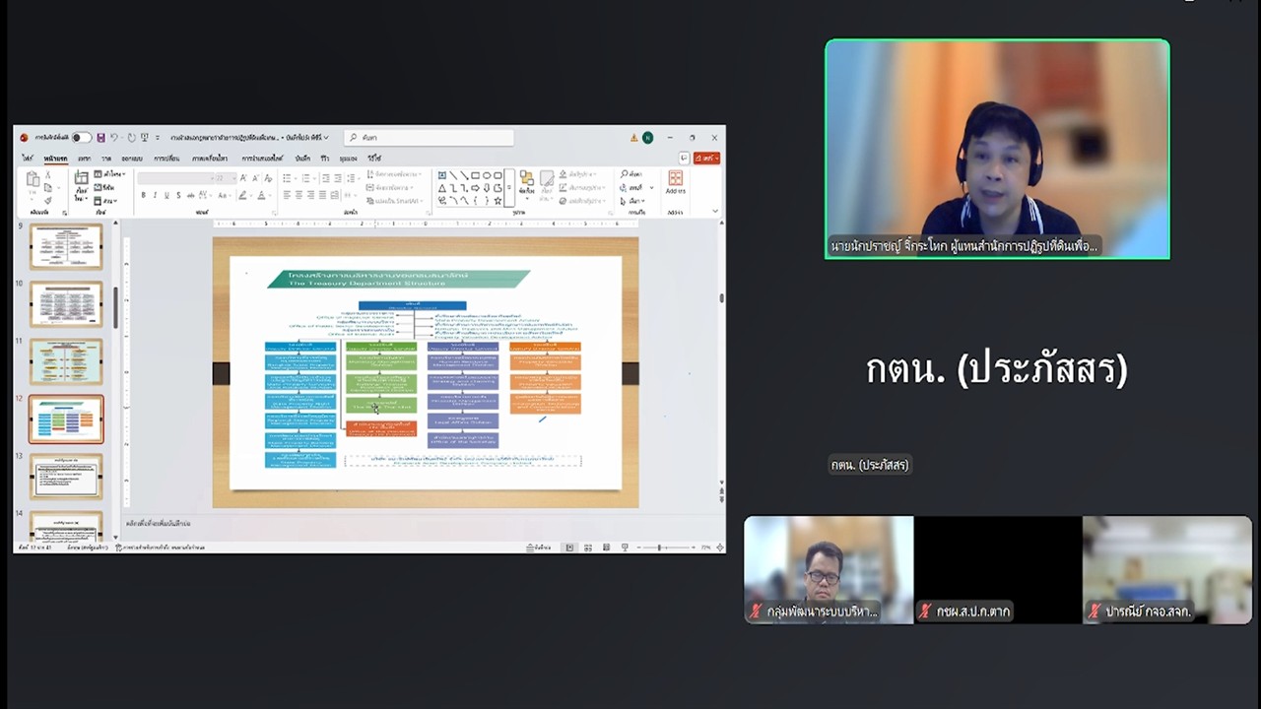Collapse the ribbon with the chevron
The width and height of the screenshot is (1261, 709).
click(715, 211)
